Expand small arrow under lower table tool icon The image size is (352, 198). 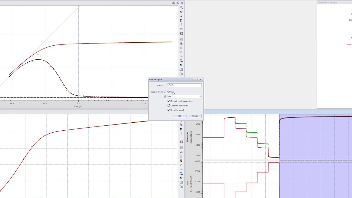[x=181, y=145]
